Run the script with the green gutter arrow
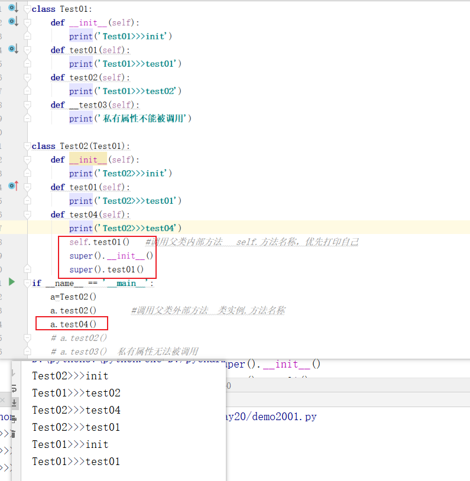The height and width of the screenshot is (481, 470). pyautogui.click(x=12, y=282)
